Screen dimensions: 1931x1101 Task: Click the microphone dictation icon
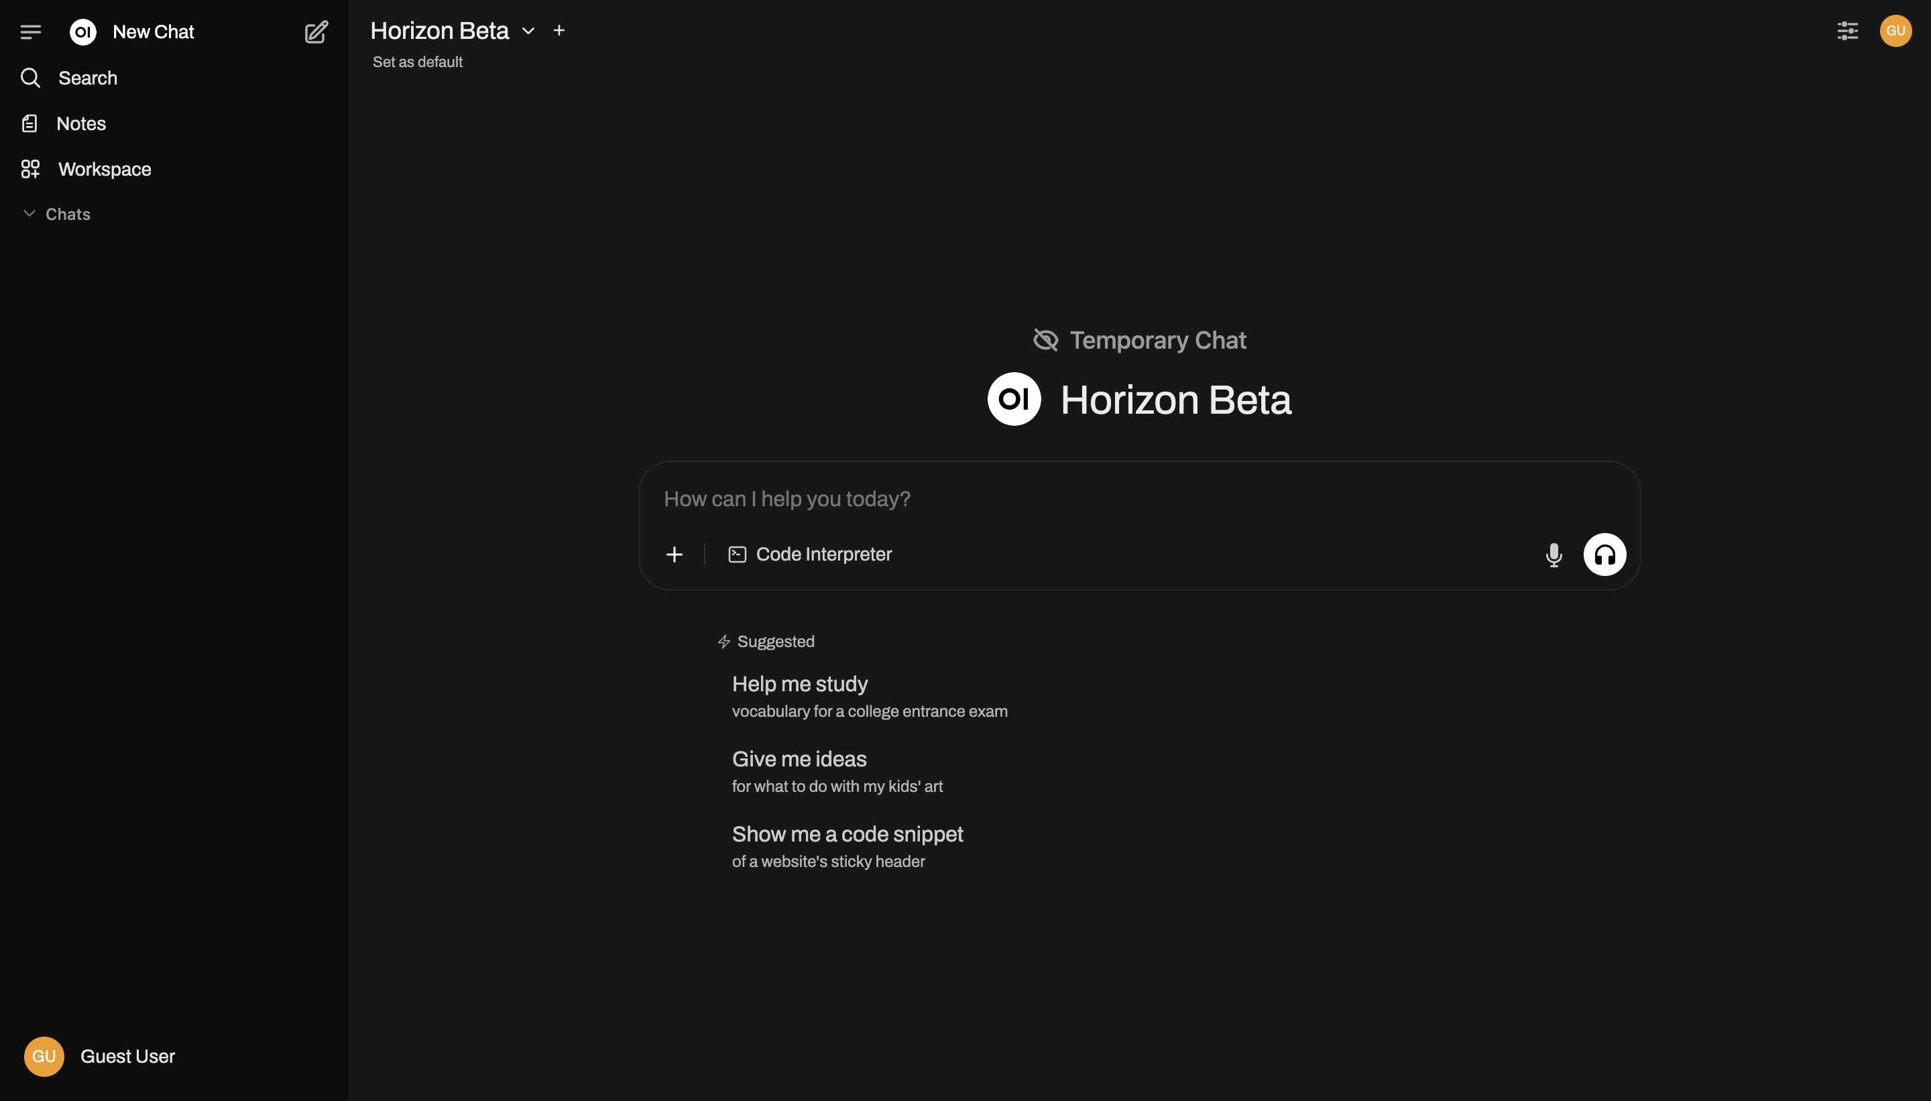pyautogui.click(x=1553, y=555)
